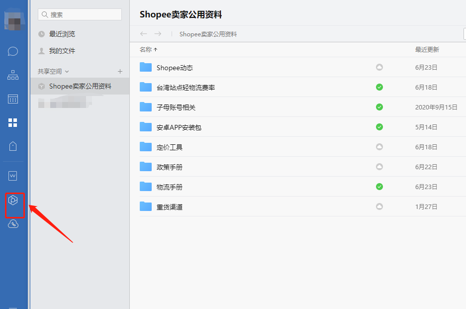Viewport: 466px width, 309px height.
Task: Click folder icon of 安卓APP安装包
Action: click(146, 127)
